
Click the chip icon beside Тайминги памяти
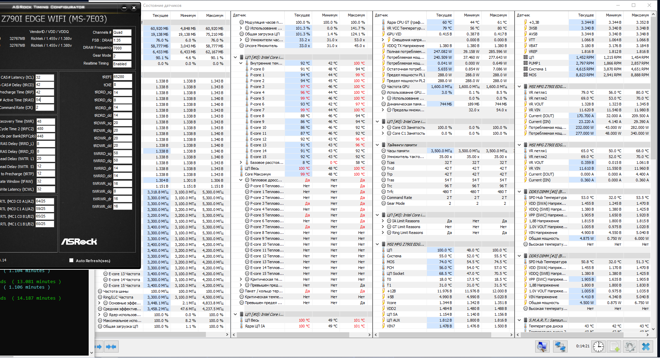384,145
